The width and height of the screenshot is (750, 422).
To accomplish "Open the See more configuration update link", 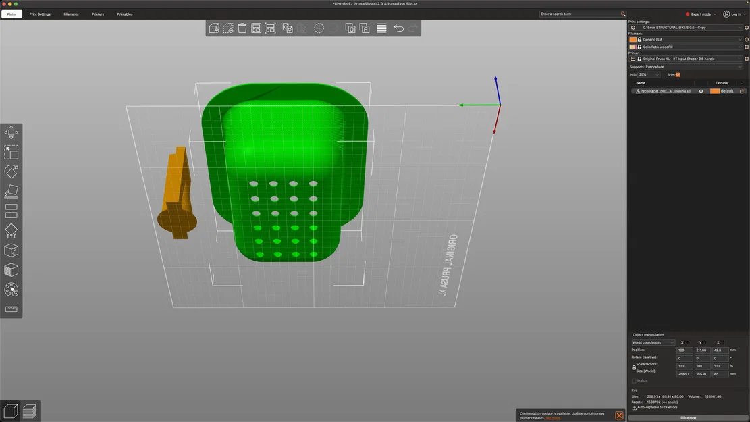I will 552,418.
